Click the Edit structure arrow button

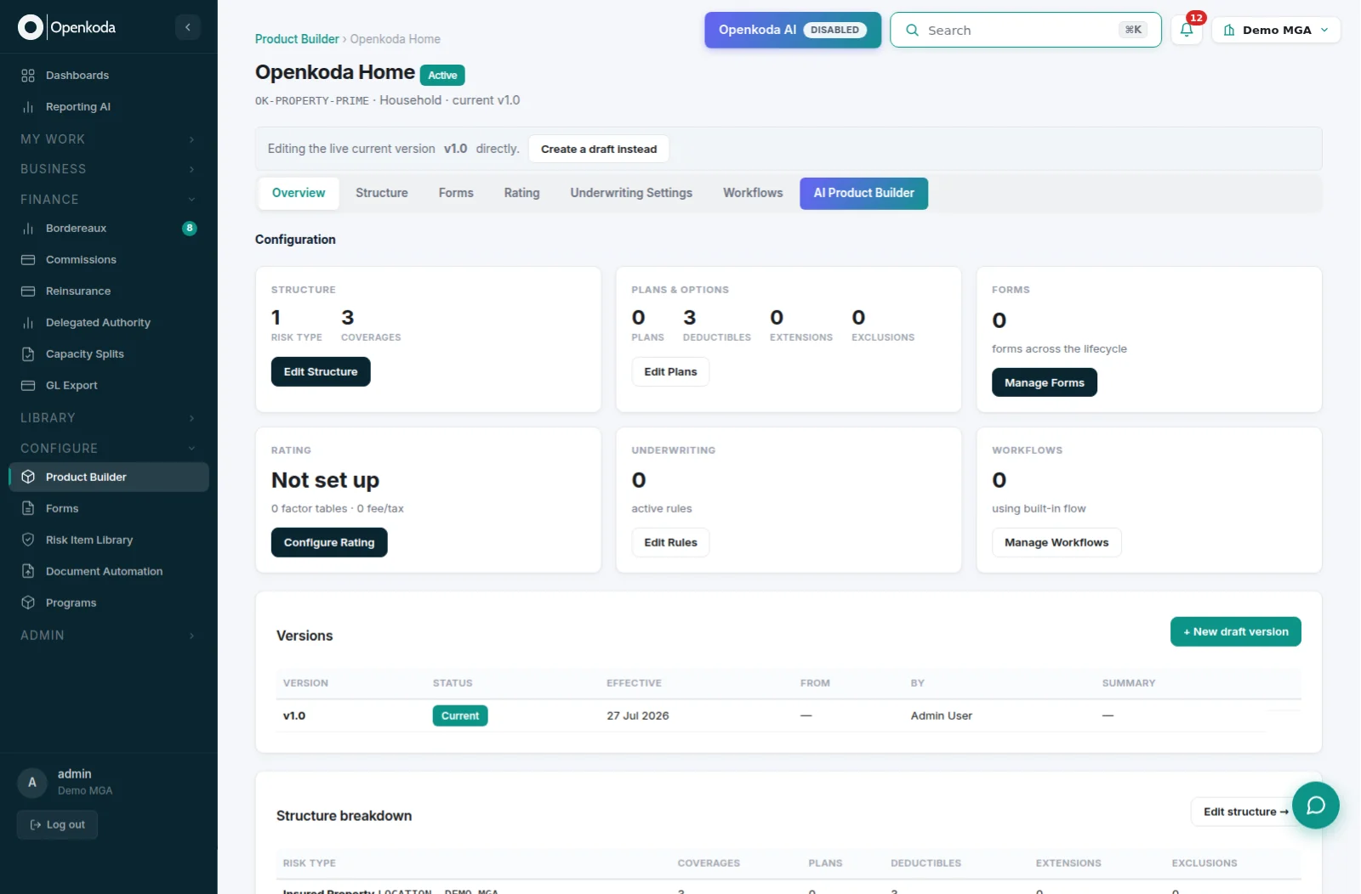[1245, 812]
